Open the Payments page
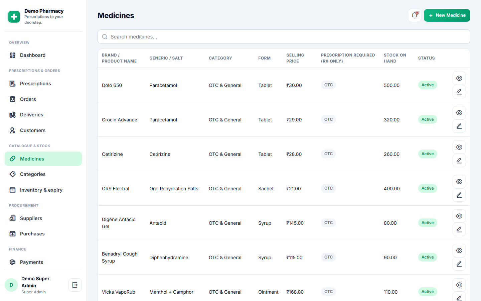 tap(43, 262)
